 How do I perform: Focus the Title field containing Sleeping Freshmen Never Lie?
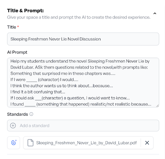[83, 39]
